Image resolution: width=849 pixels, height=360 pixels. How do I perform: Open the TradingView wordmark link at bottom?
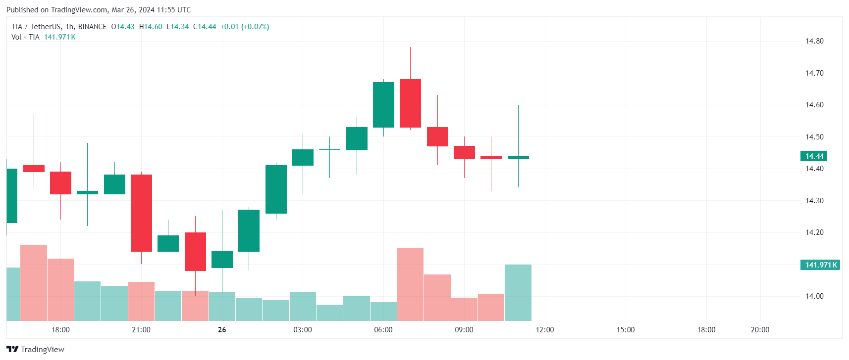pyautogui.click(x=42, y=349)
